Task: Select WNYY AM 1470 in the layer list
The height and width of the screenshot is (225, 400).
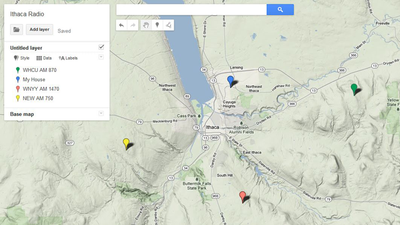Action: point(41,89)
